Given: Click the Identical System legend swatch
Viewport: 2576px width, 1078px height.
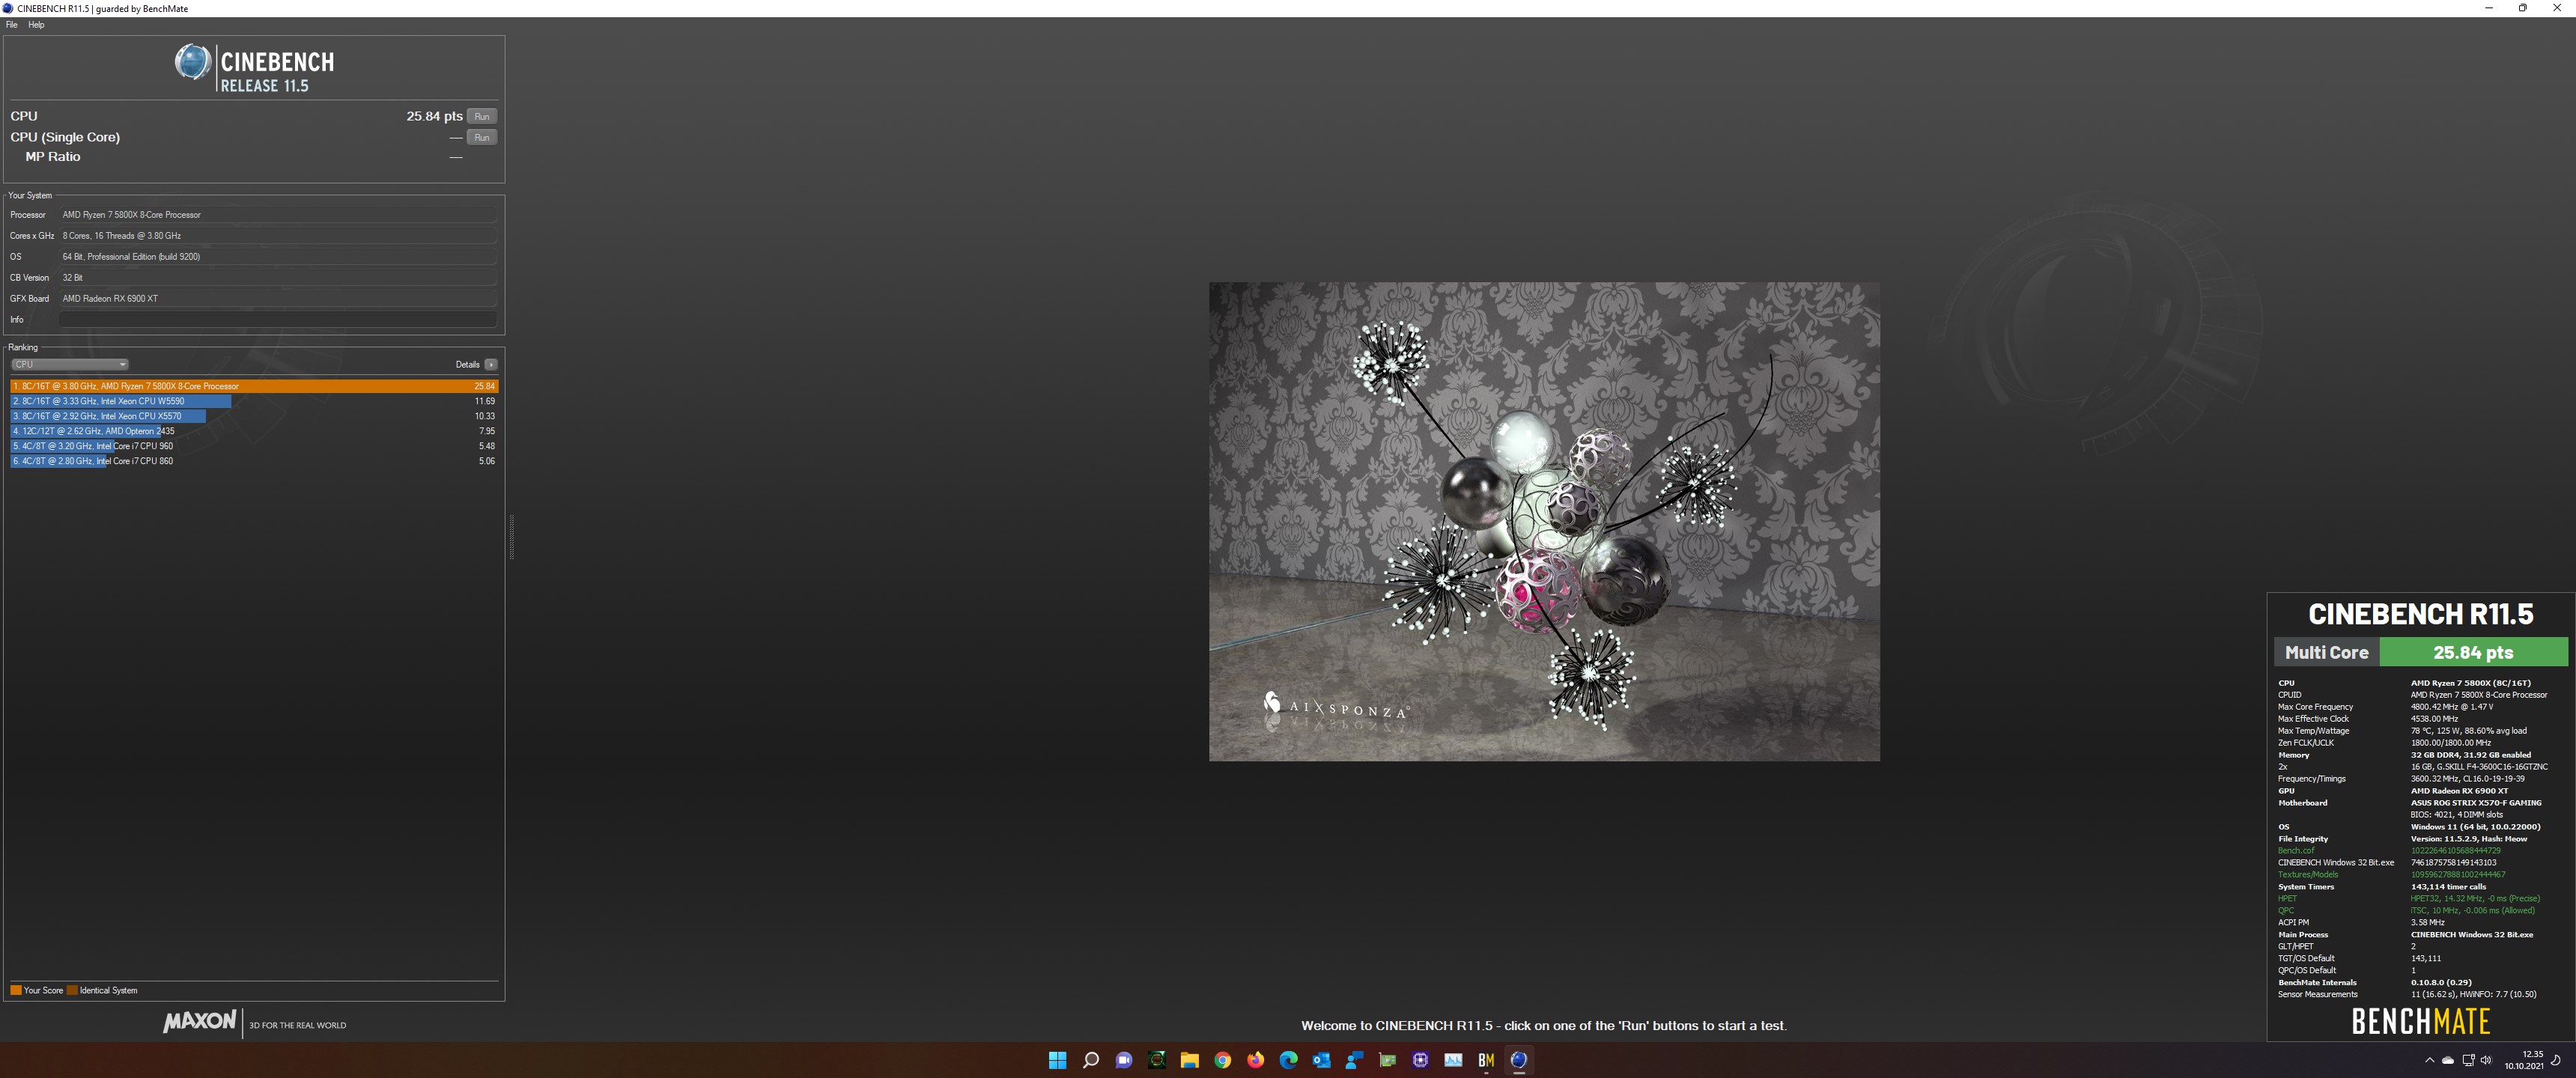Looking at the screenshot, I should tap(72, 990).
